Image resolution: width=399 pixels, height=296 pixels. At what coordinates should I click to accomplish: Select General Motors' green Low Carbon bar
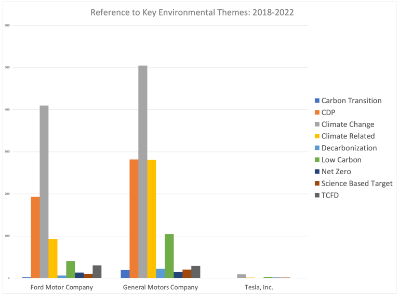(169, 256)
